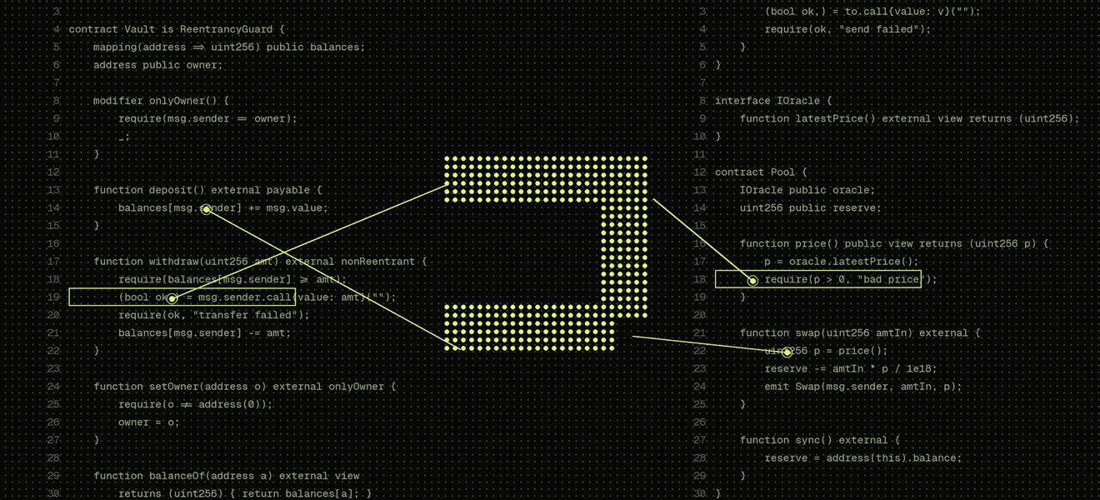1100x500 pixels.
Task: Select the 'p = oracle.latestPrice();' line
Action: tap(842, 262)
